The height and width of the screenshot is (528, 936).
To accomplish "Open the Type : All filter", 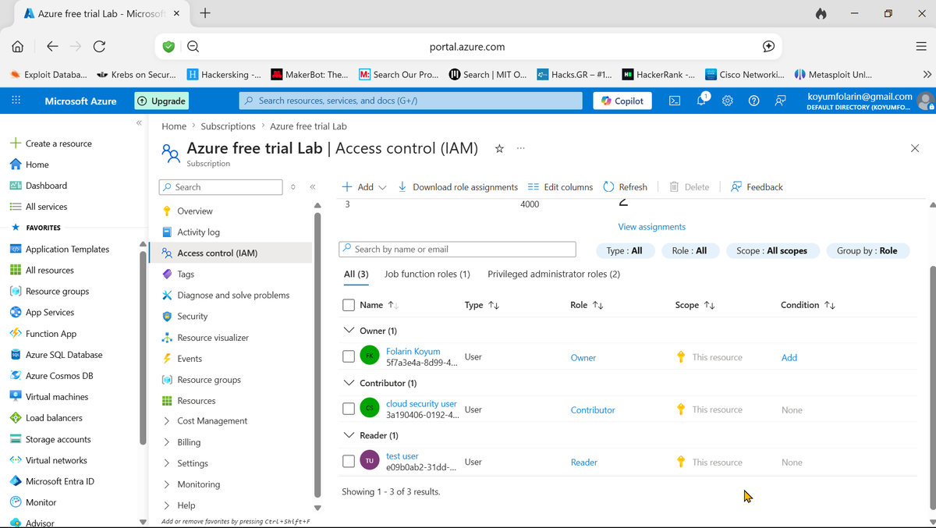I will [x=625, y=251].
